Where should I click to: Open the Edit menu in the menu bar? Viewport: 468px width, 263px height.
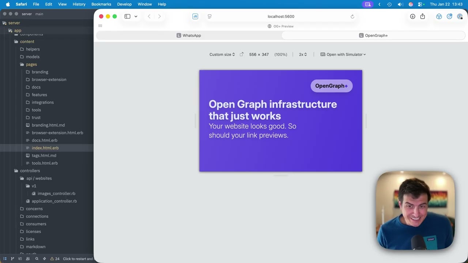[49, 4]
